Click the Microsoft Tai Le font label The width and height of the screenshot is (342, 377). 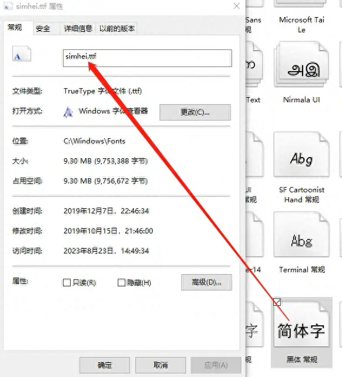(x=301, y=25)
